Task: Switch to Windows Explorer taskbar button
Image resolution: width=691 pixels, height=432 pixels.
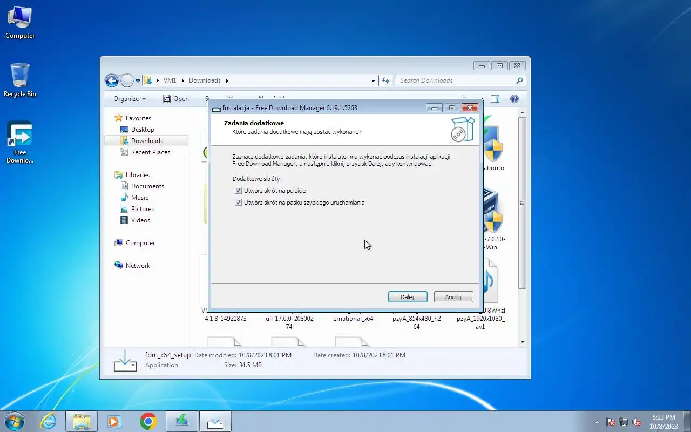Action: [x=81, y=421]
